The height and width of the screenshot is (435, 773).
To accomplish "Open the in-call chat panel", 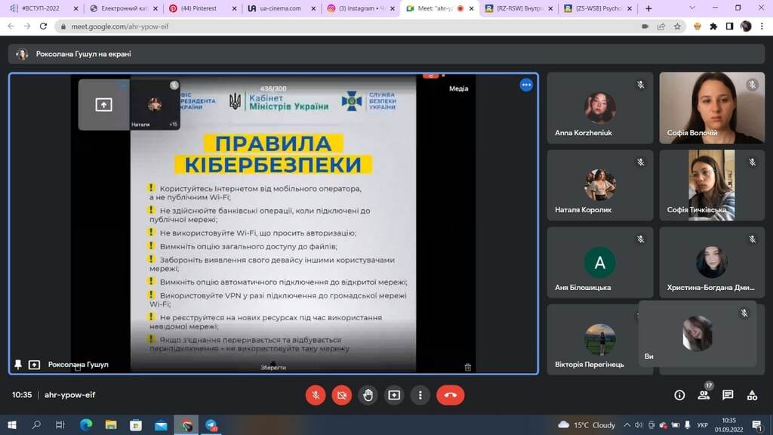I will [x=728, y=395].
